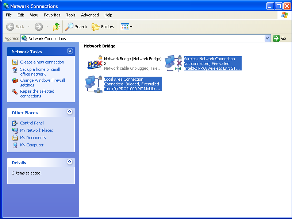Click the Create a new connection icon
This screenshot has width=292, height=219.
(15, 62)
